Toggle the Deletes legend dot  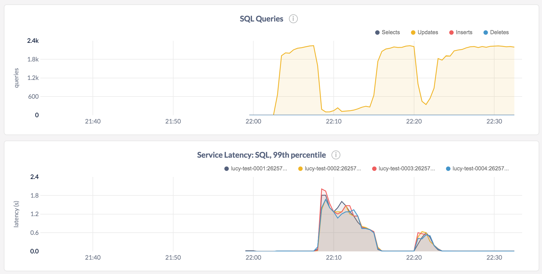coord(486,33)
